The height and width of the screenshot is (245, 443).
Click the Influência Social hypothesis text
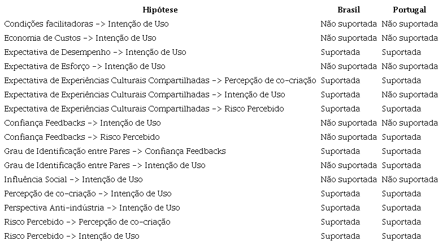tap(73, 179)
